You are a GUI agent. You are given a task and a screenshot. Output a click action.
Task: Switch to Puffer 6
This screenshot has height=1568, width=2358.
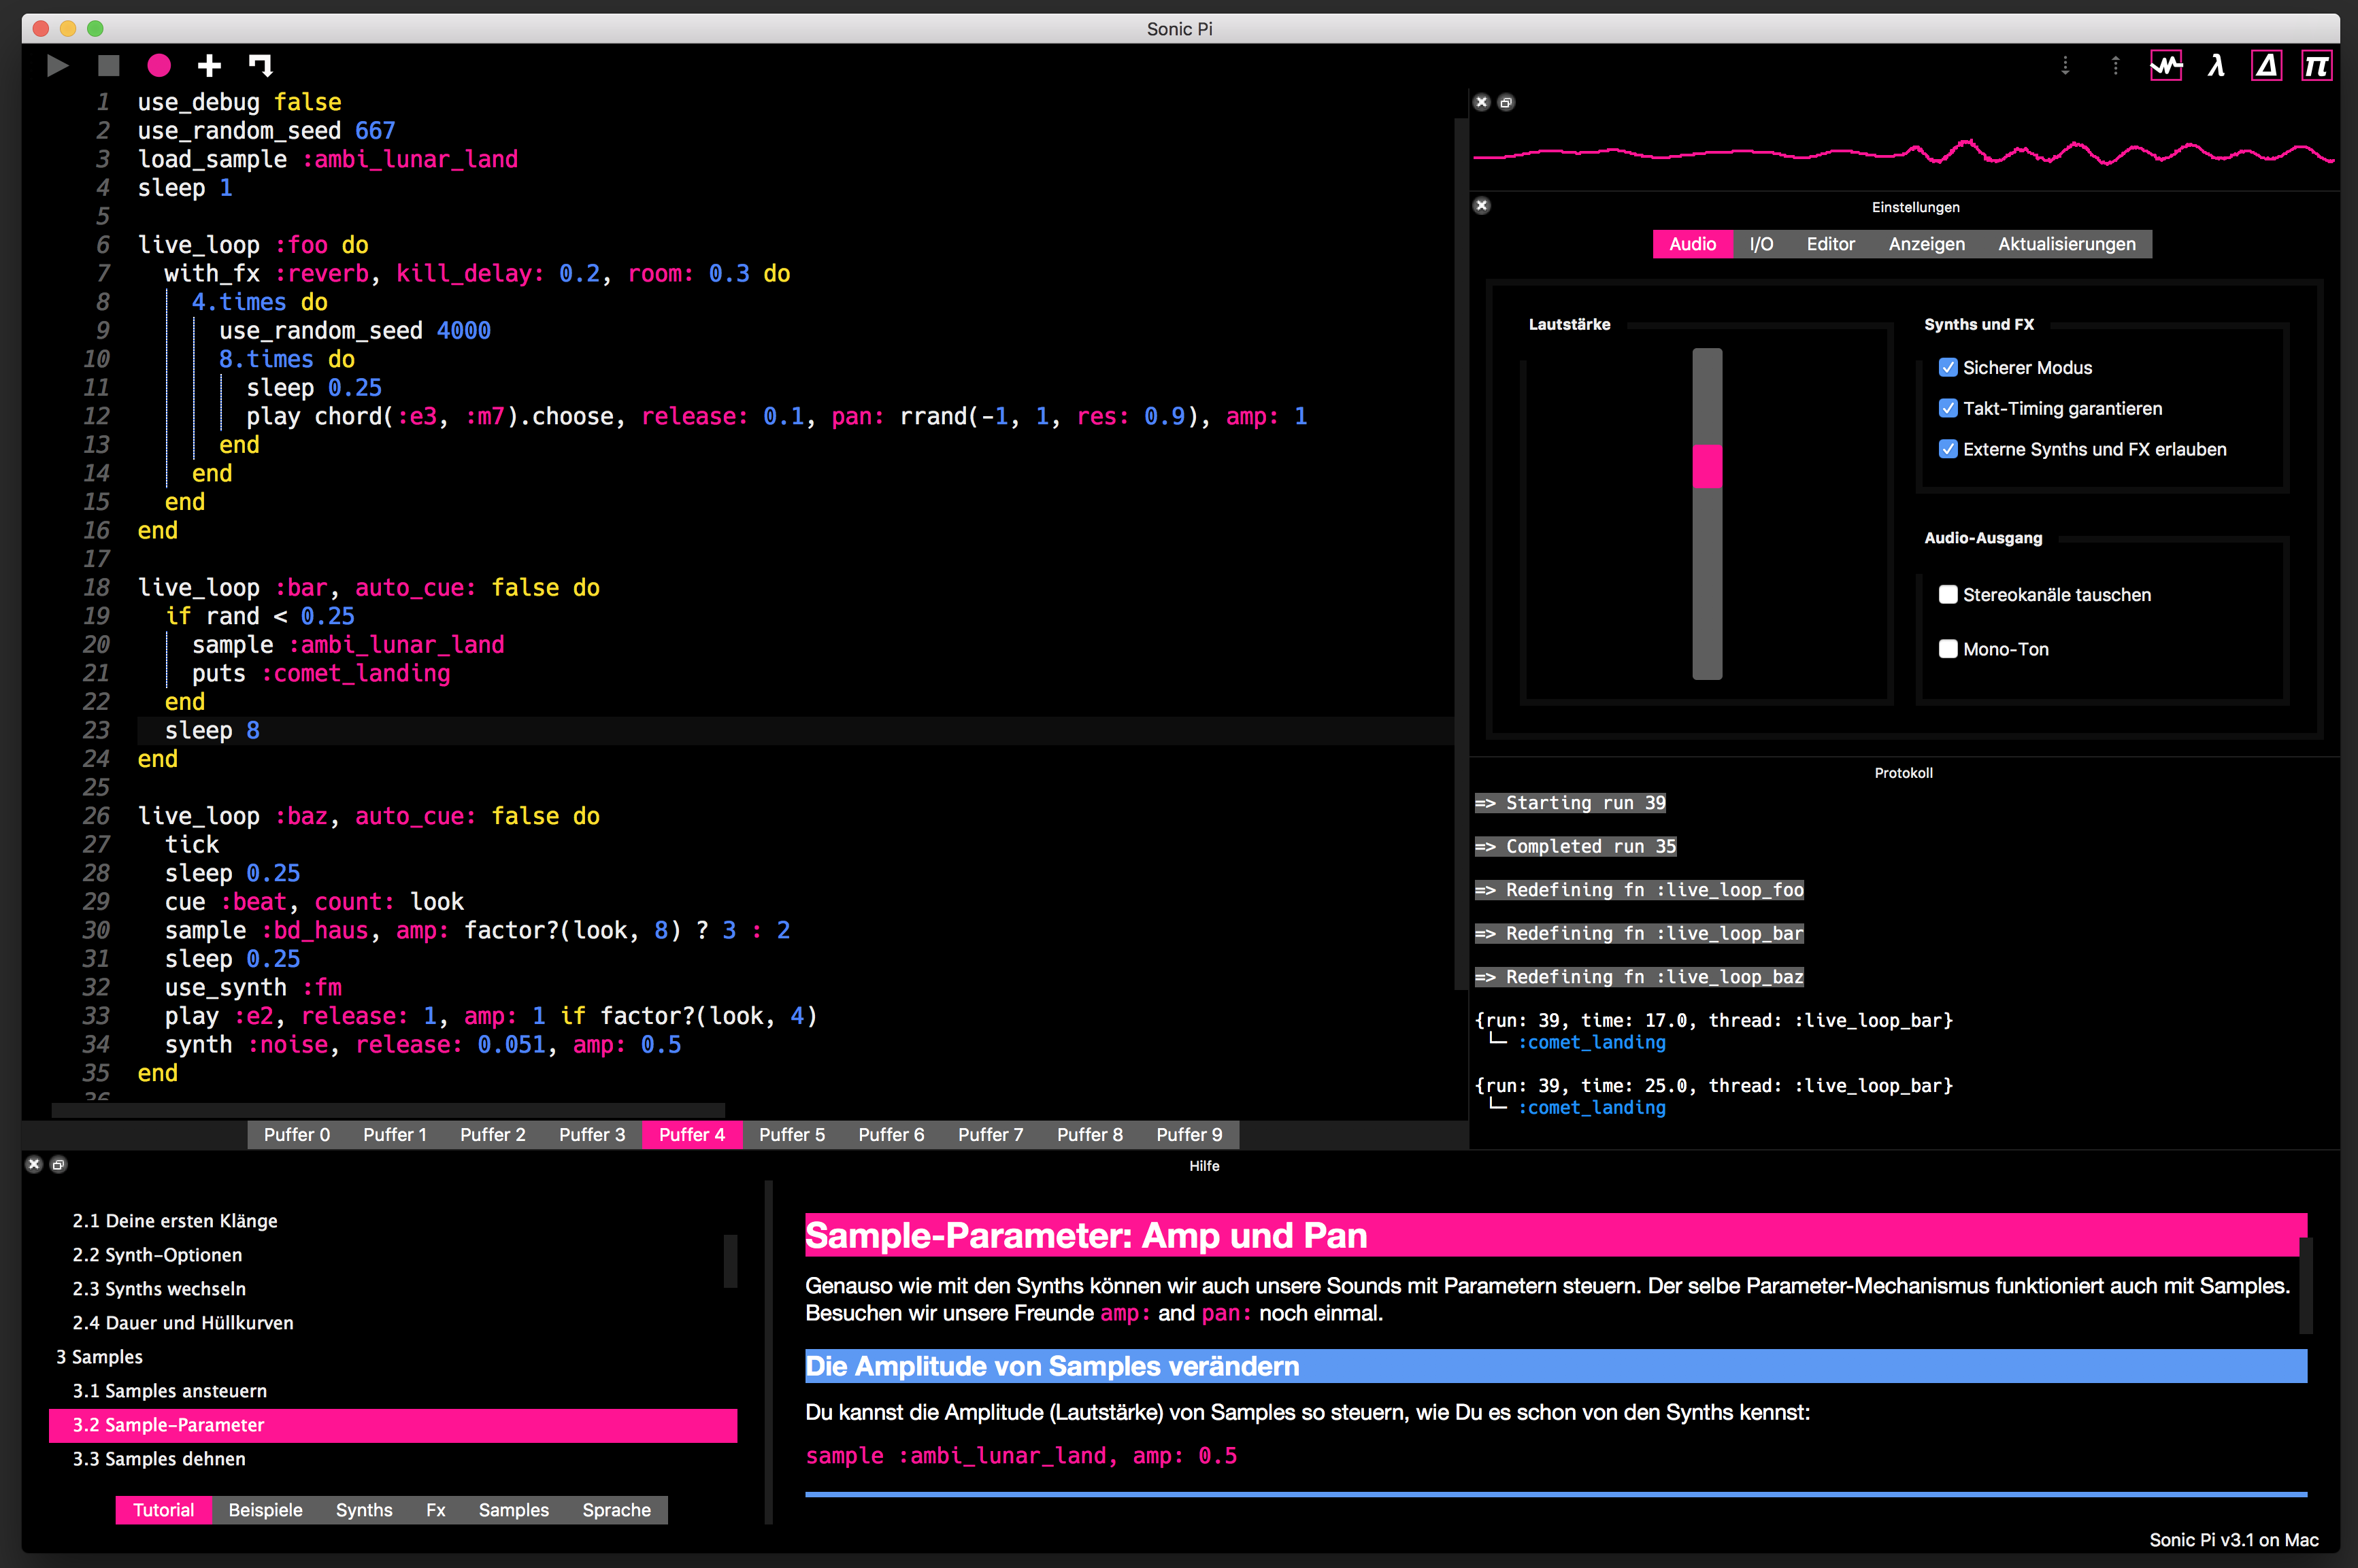(x=891, y=1134)
